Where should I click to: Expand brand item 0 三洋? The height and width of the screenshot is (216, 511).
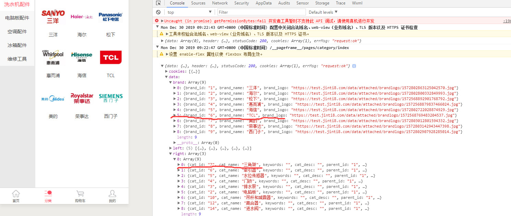[x=175, y=88]
